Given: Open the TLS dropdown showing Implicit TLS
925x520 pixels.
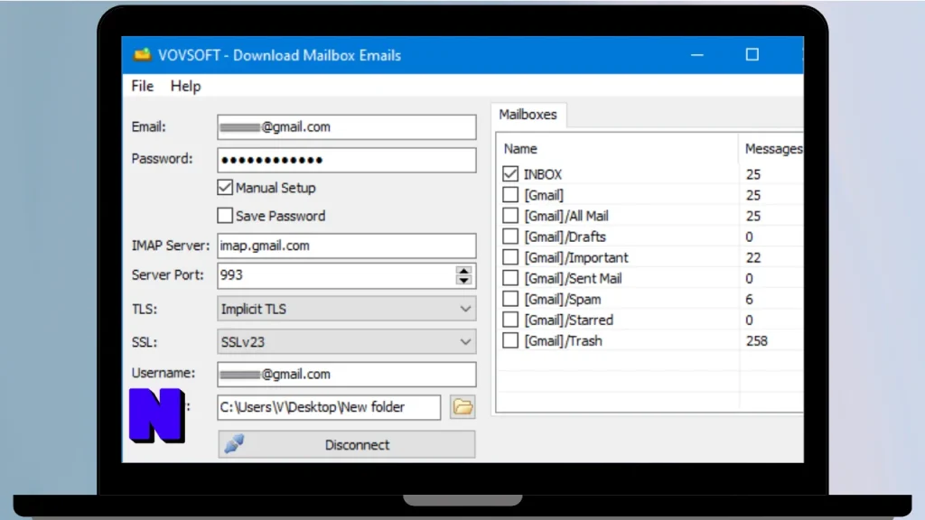Looking at the screenshot, I should 346,309.
